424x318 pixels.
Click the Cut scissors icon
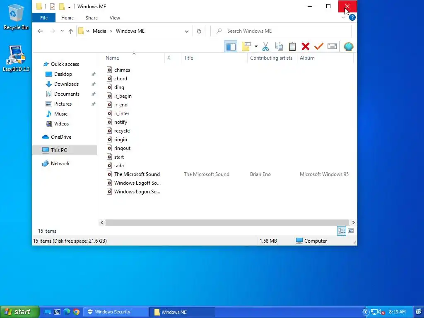click(265, 46)
